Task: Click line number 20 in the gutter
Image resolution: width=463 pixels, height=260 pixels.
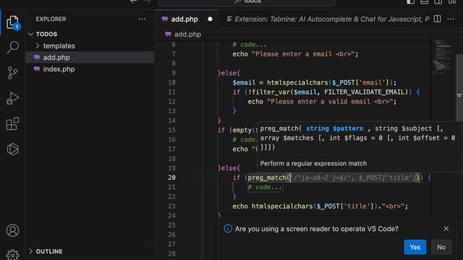Action: click(x=172, y=178)
